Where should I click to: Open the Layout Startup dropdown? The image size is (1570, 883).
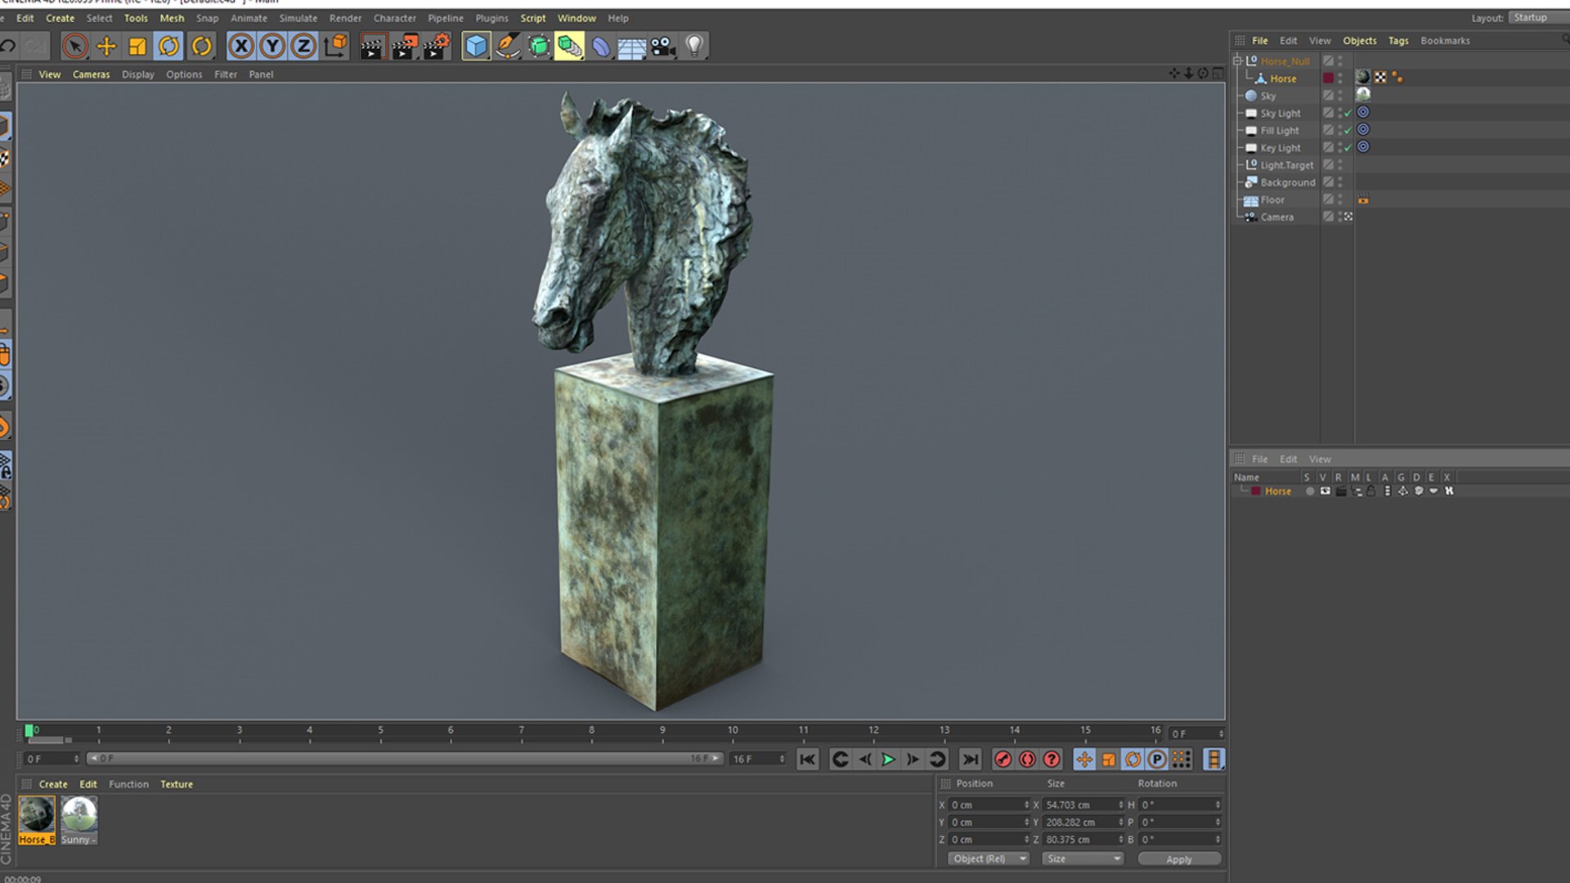pyautogui.click(x=1537, y=18)
